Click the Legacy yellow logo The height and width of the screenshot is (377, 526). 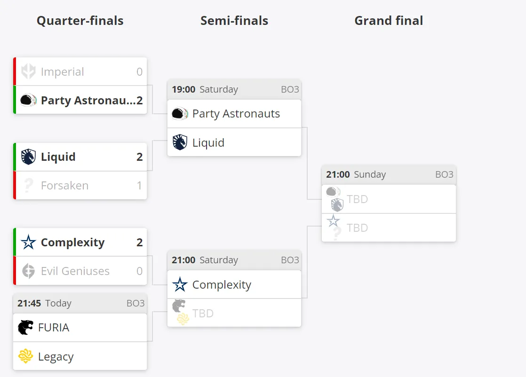(25, 356)
